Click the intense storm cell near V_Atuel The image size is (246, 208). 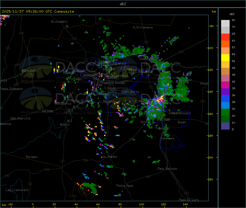click(x=160, y=100)
